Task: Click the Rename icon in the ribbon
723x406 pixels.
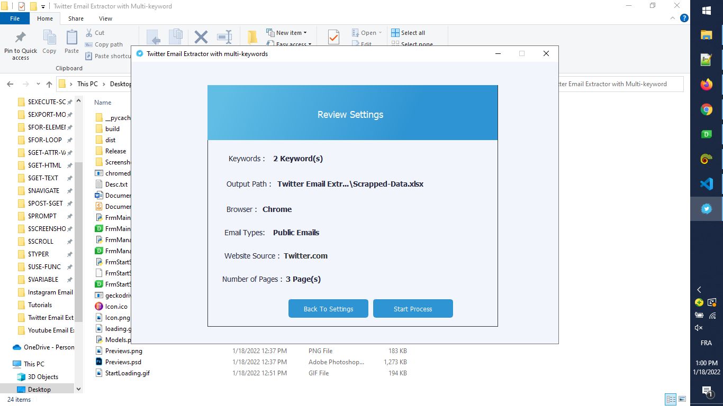Action: [224, 37]
